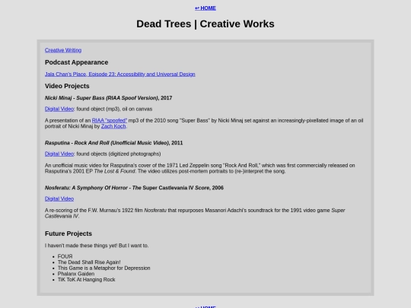Click 'This Game is a Metaphor for Depression'
411x308 pixels.
[104, 268]
